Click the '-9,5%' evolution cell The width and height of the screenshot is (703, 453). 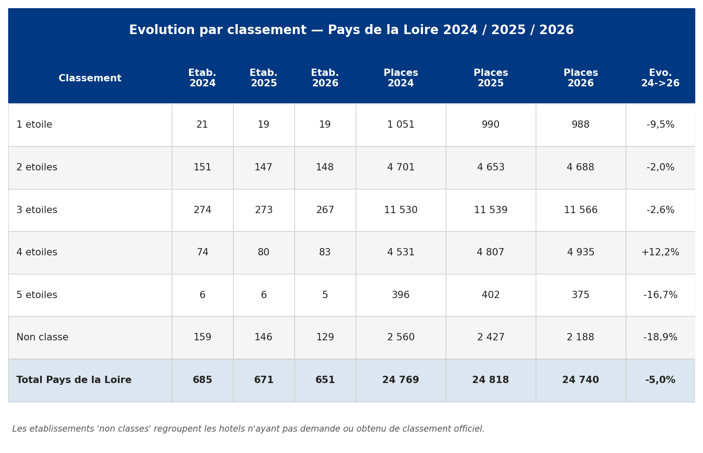[x=660, y=125]
